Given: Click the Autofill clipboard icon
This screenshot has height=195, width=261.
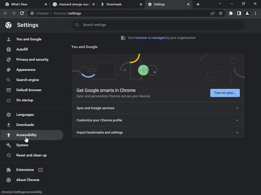Looking at the screenshot, I should point(9,50).
